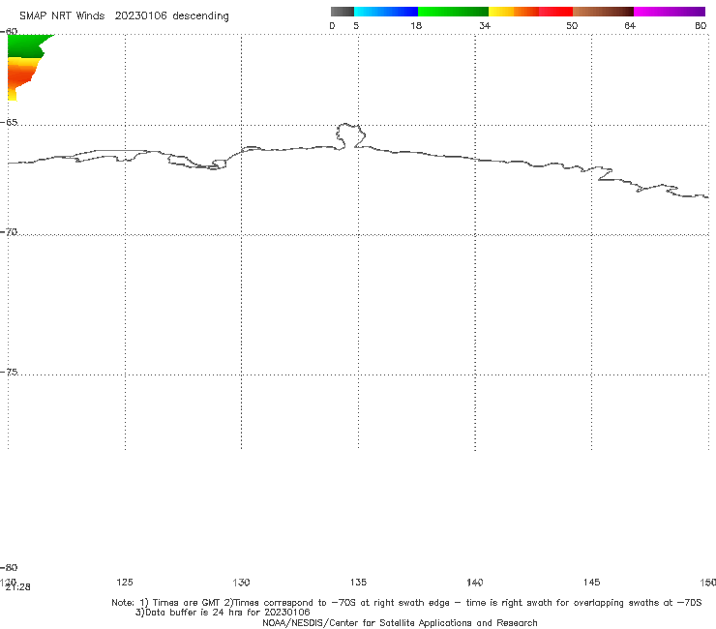Click the color bar label "5"
Image resolution: width=716 pixels, height=629 pixels.
pyautogui.click(x=356, y=25)
